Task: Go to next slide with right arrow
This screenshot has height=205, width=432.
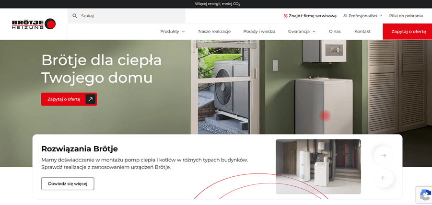Action: tap(384, 156)
